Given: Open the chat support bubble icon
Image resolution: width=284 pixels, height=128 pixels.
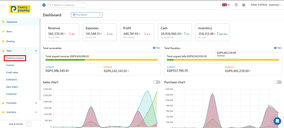Looking at the screenshot, I should pyautogui.click(x=277, y=121).
